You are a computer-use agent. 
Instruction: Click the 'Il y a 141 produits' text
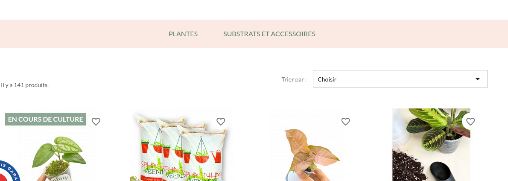tap(25, 85)
